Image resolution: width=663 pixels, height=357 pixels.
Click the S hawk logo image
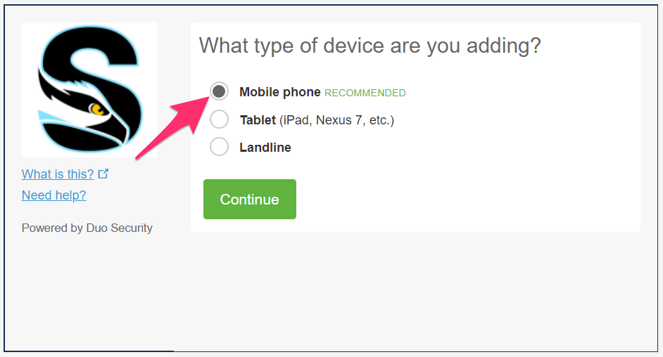tap(89, 89)
